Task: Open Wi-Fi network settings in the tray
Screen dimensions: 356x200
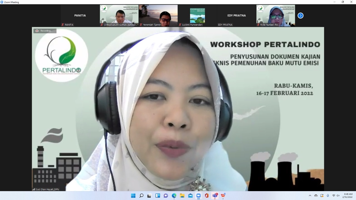Action: click(x=333, y=196)
